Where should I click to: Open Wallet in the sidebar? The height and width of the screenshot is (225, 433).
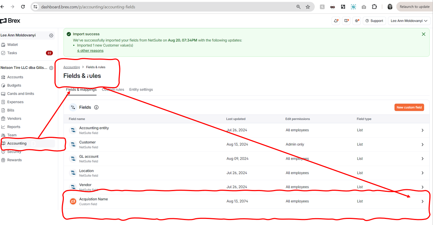pyautogui.click(x=13, y=45)
